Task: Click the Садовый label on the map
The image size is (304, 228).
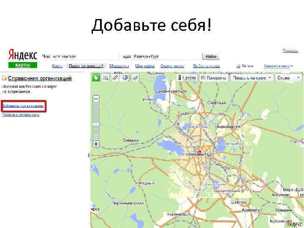Action: 216,103
